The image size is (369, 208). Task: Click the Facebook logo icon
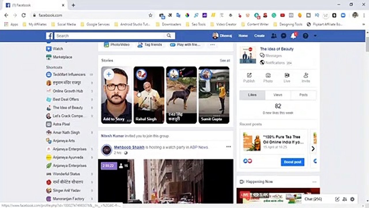tap(49, 36)
